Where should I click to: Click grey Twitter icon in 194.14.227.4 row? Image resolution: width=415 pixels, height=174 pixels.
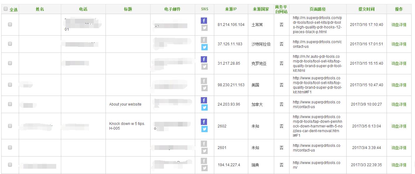point(204,168)
